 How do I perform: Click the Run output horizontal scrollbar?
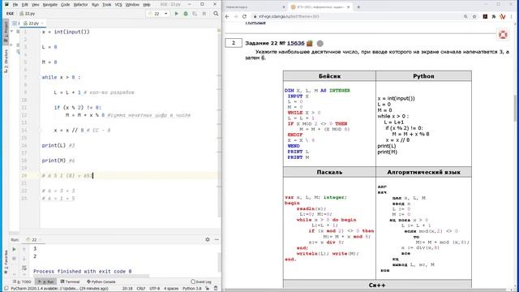pos(92,276)
